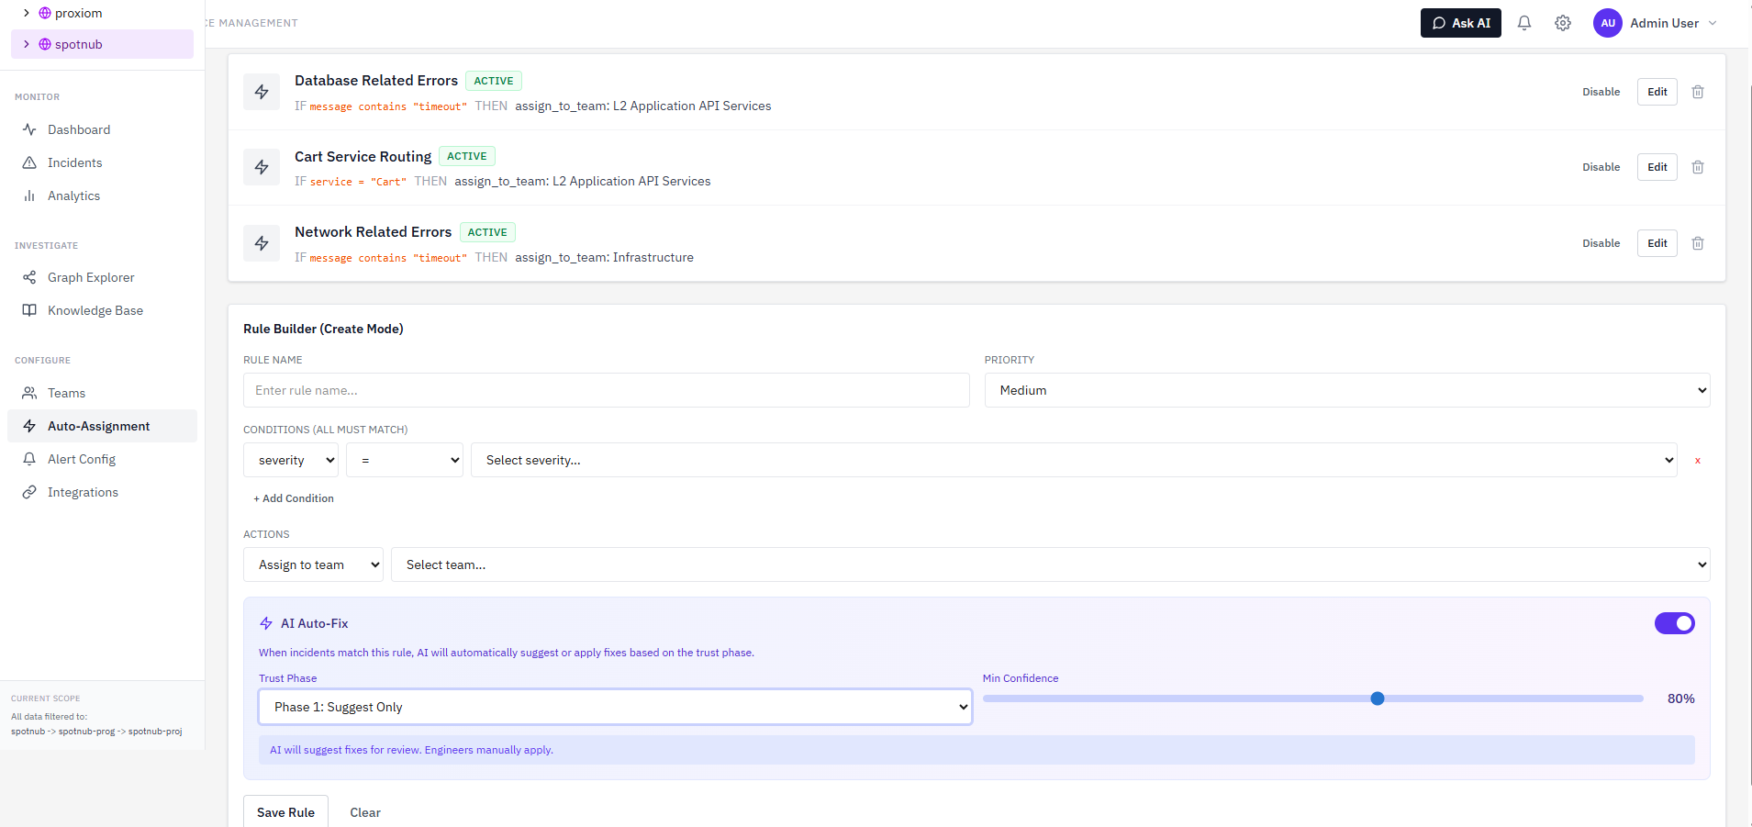This screenshot has height=827, width=1752.
Task: Open settings via the gear icon
Action: [x=1563, y=23]
